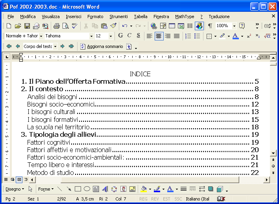Open the 100% zoom dropdown
Screen dimensions: 279x204
click(x=235, y=26)
